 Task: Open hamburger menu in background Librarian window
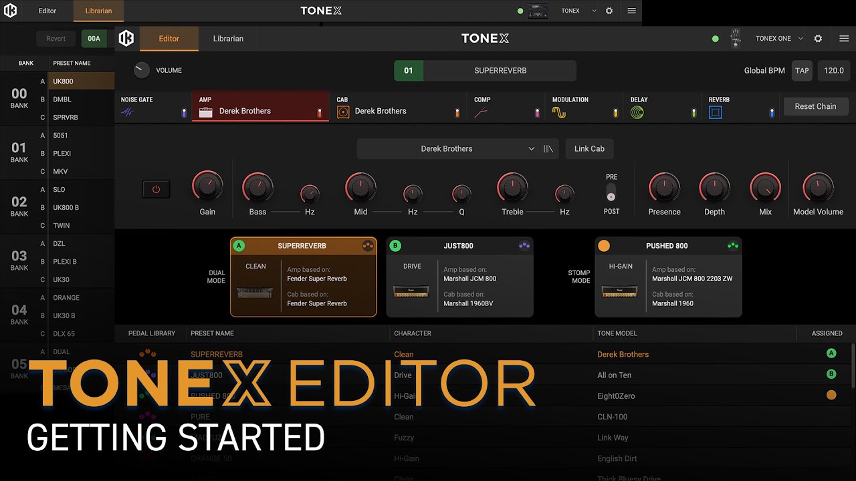pos(631,11)
